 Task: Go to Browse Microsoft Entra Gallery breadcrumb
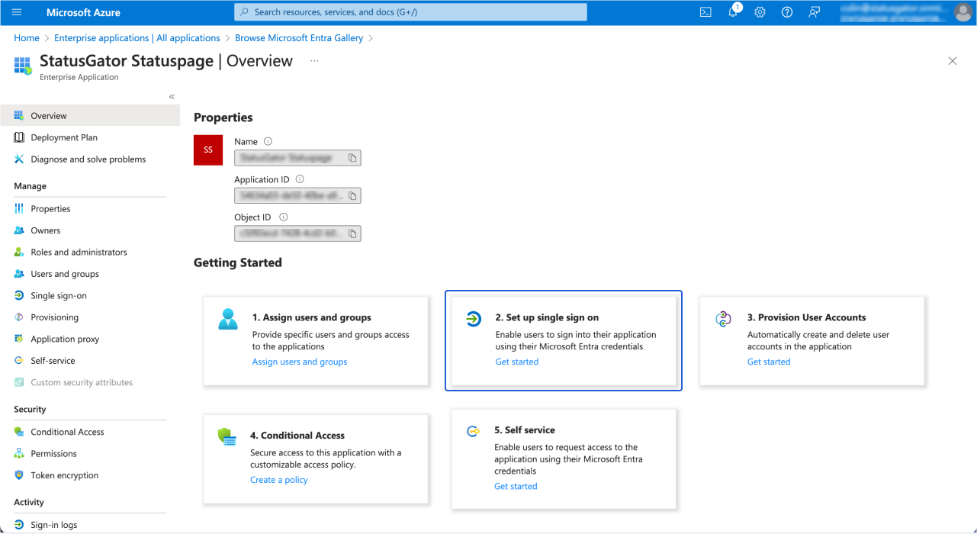pos(299,38)
